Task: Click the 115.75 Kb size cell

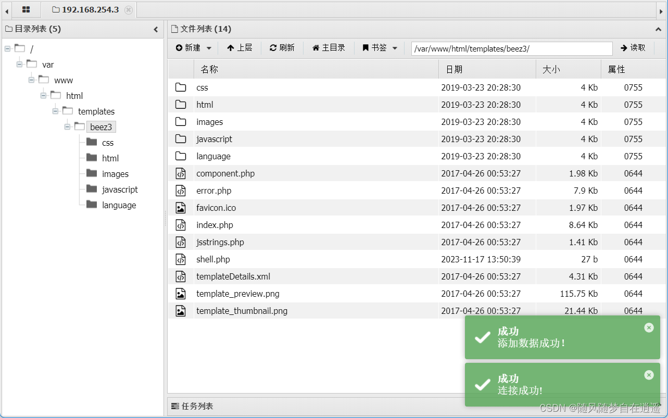Action: point(578,294)
